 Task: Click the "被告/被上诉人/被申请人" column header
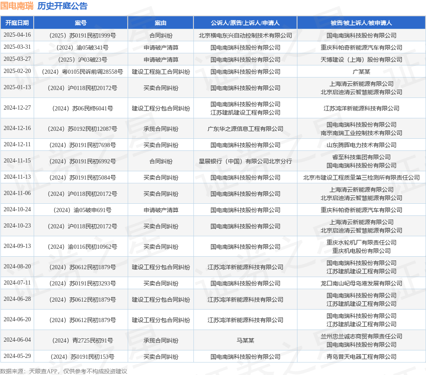[x=362, y=23]
